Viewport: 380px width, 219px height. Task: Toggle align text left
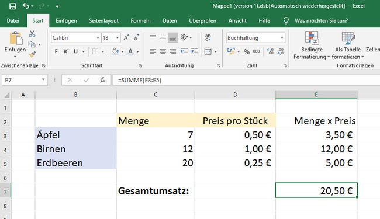point(153,51)
